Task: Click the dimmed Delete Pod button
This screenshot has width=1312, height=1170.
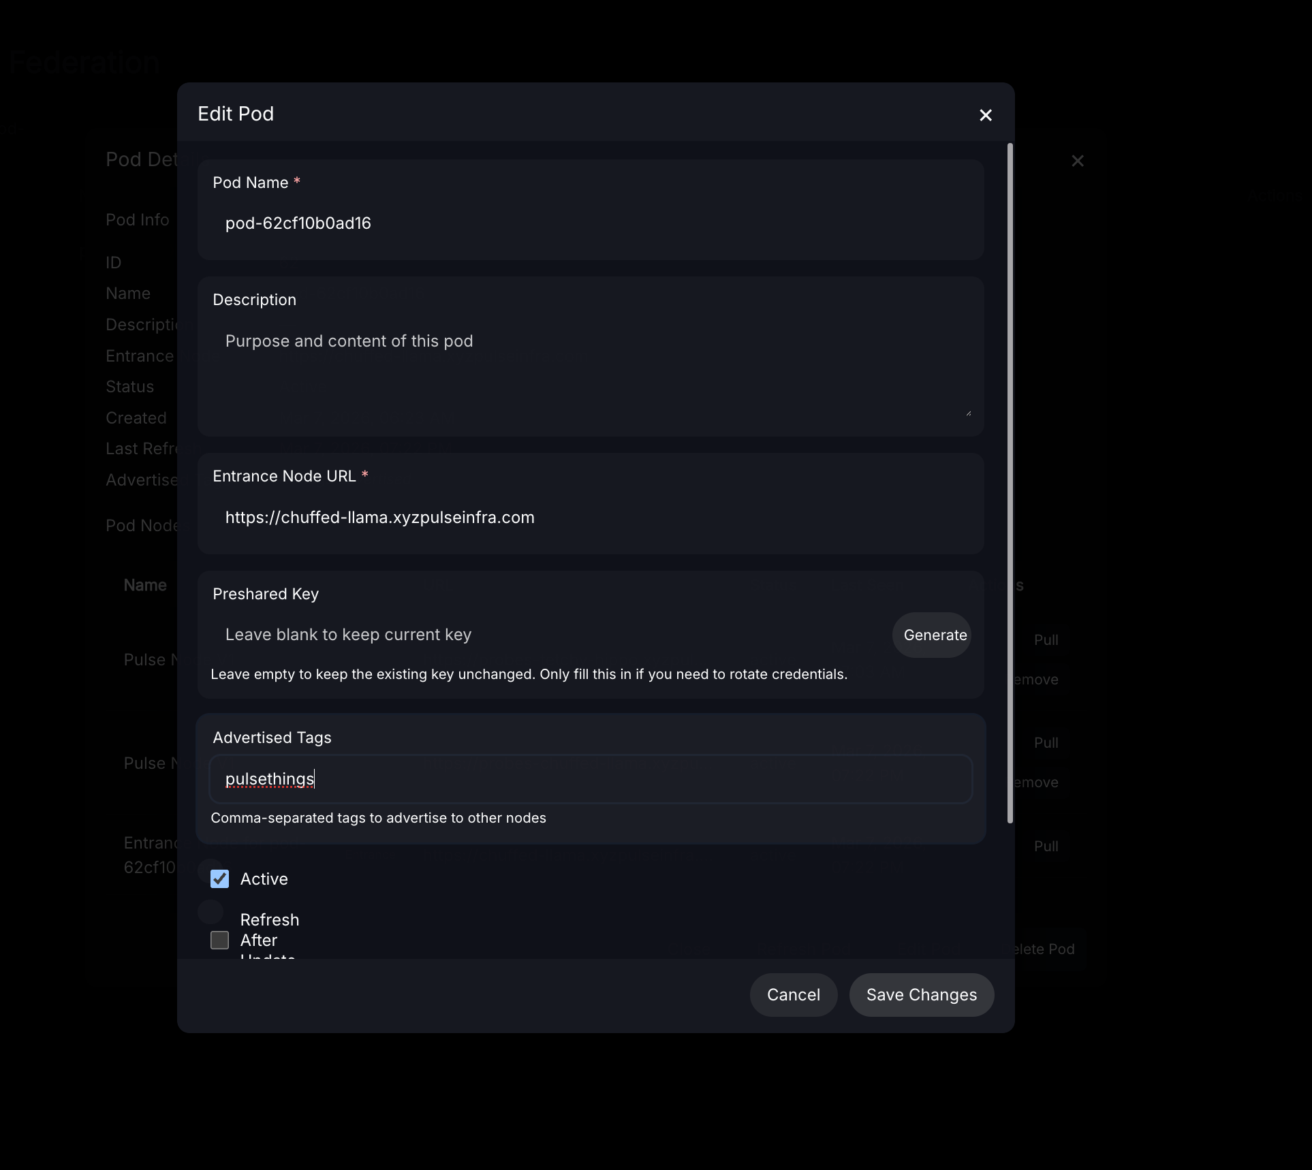Action: coord(1046,949)
